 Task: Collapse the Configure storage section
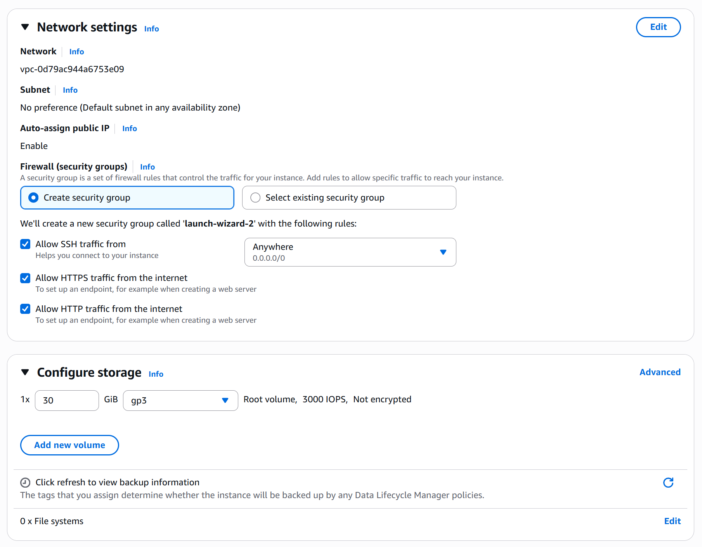(x=25, y=372)
